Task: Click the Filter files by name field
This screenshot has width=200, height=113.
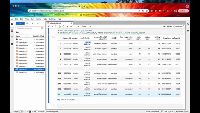Action: pos(30,28)
